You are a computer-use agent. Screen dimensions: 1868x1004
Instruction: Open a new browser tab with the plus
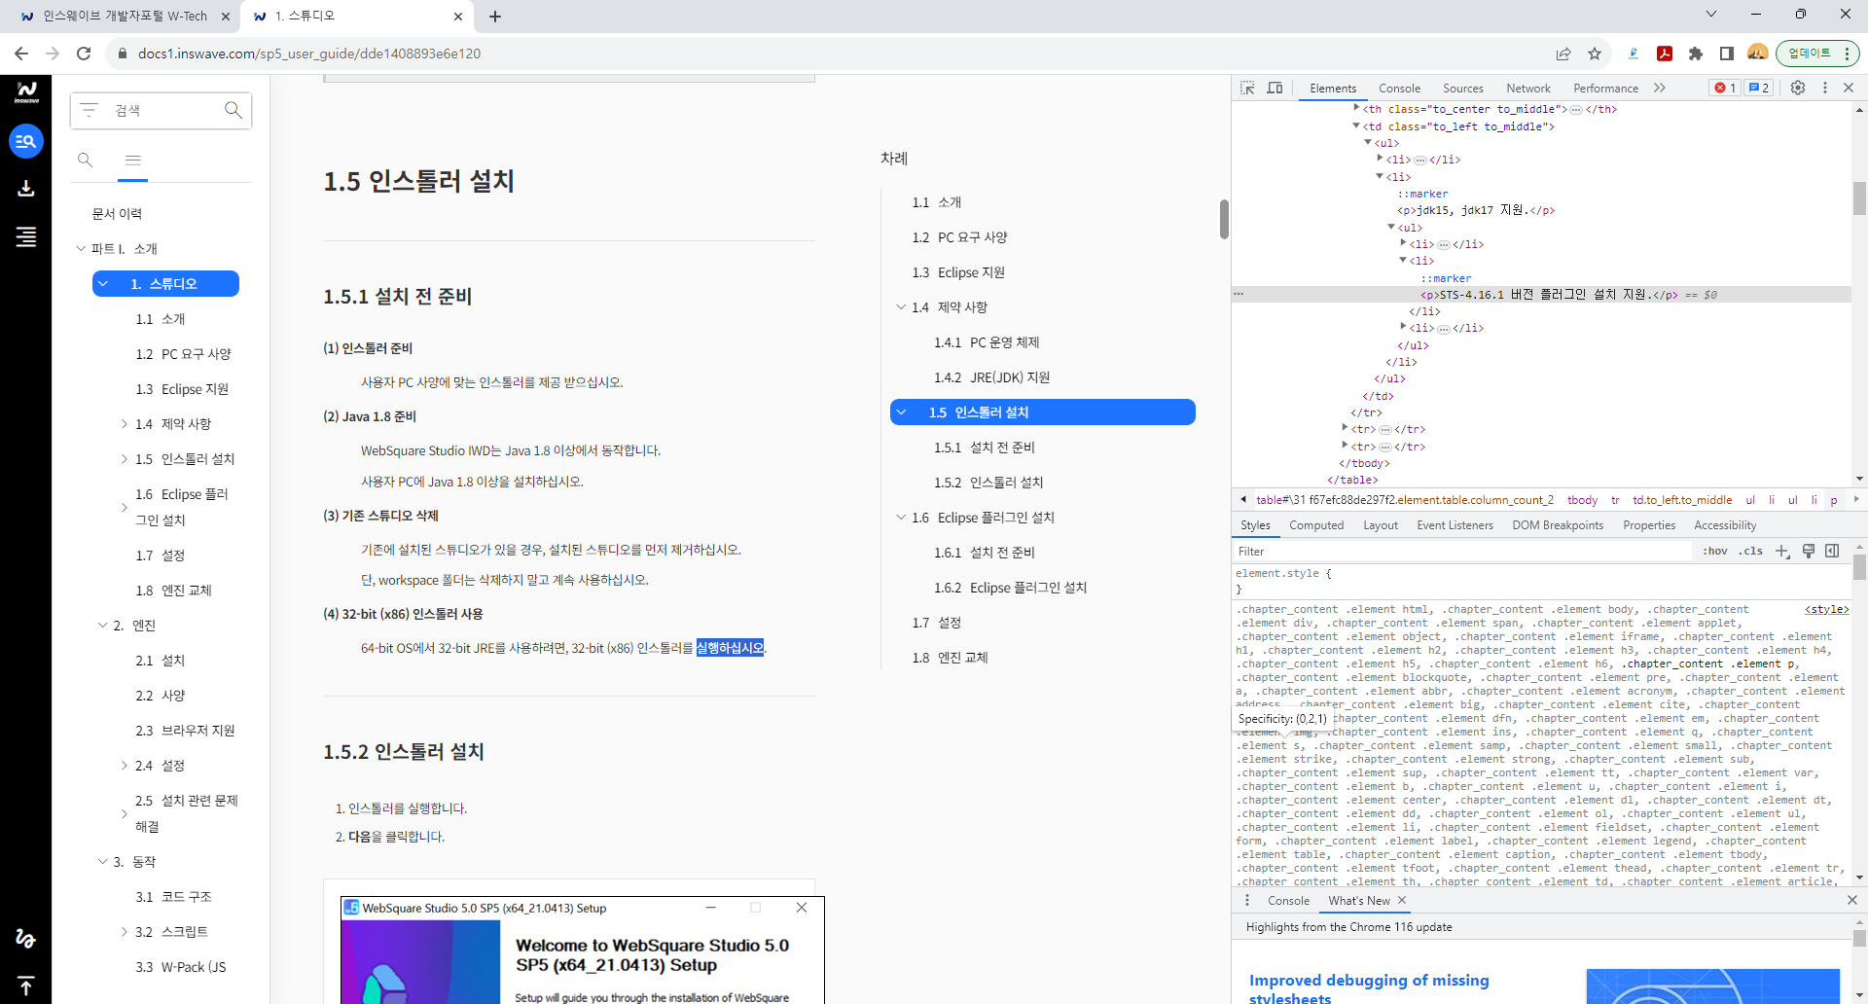coord(495,16)
